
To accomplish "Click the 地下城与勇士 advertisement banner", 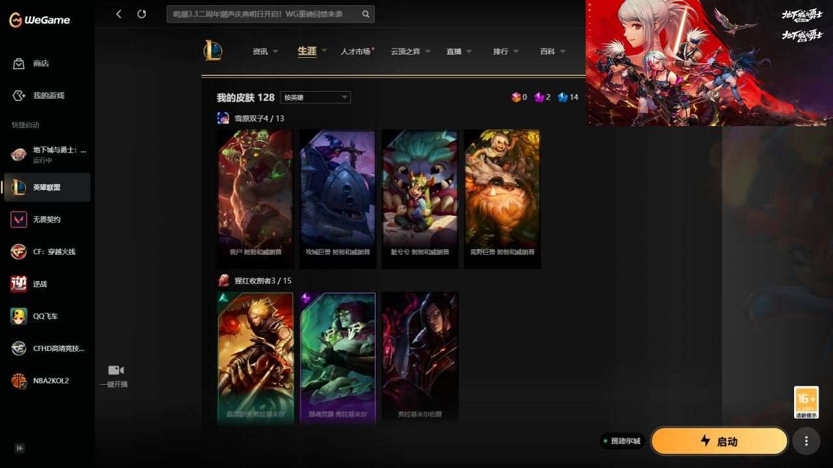I will [x=709, y=63].
